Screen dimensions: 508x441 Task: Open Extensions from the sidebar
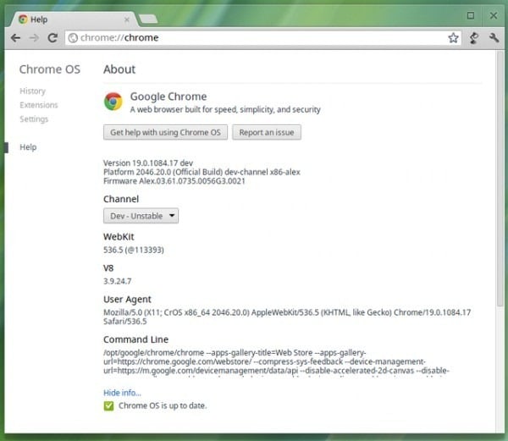39,105
